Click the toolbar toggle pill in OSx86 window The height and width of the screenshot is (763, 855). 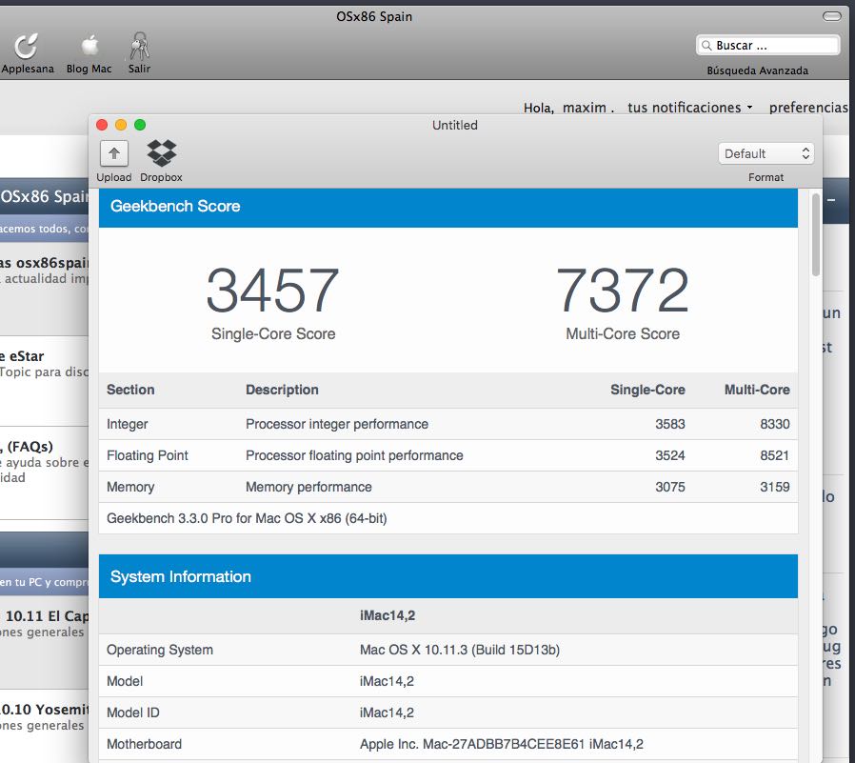(x=832, y=16)
